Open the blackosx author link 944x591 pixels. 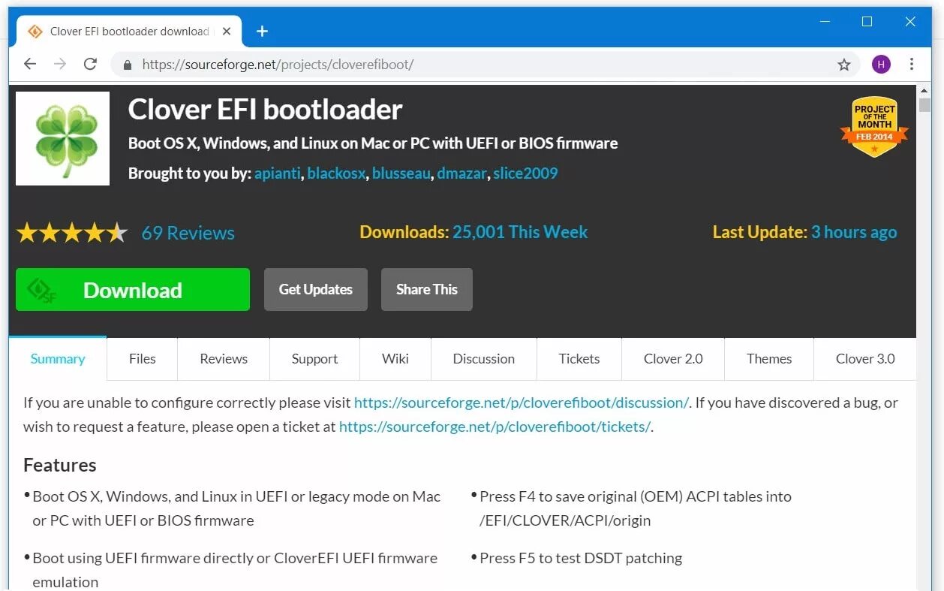point(336,173)
